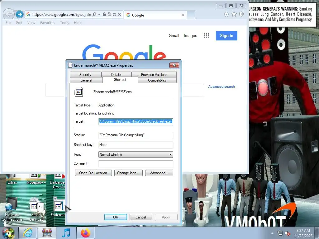Select the Notepad++ desktop icon
The image size is (319, 239).
pos(36,180)
